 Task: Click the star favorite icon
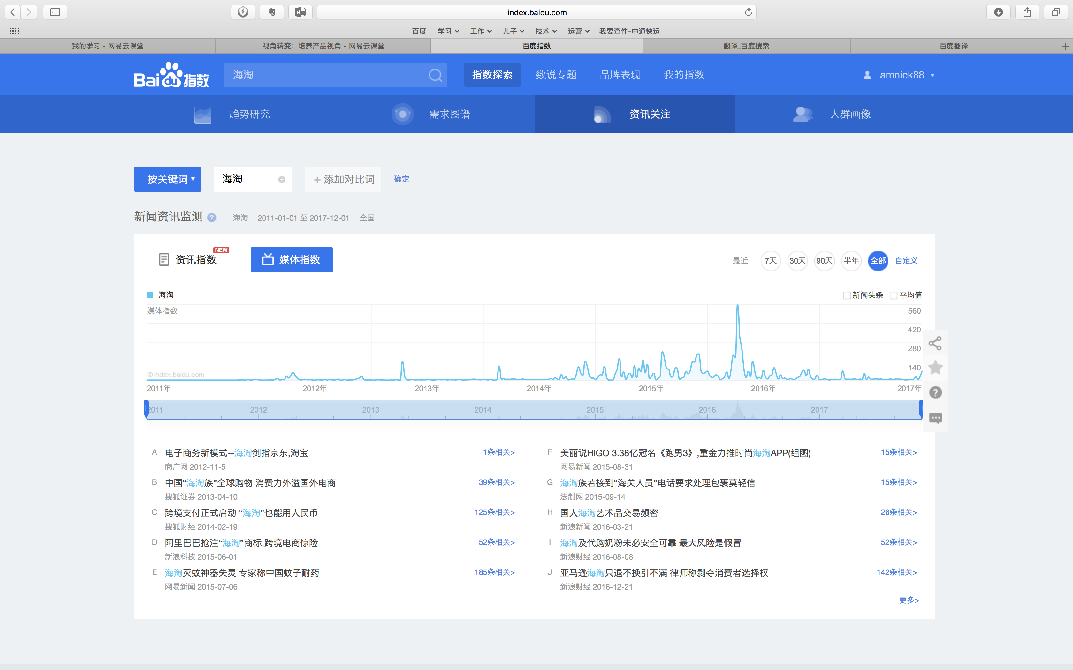(935, 367)
